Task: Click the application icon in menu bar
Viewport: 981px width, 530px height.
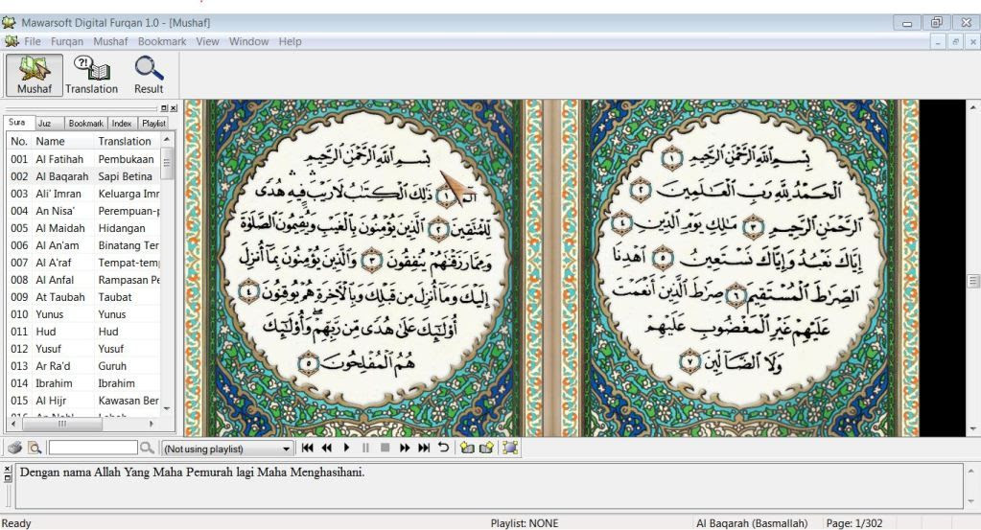Action: click(12, 42)
